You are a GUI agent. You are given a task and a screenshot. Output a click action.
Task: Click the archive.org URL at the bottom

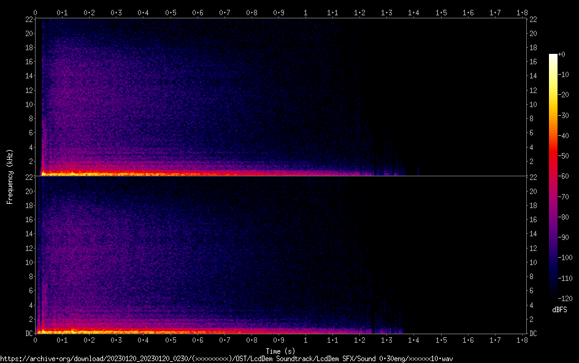[x=228, y=358]
